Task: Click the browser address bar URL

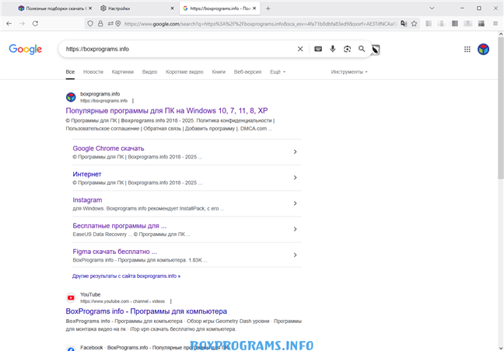Action: click(x=260, y=23)
